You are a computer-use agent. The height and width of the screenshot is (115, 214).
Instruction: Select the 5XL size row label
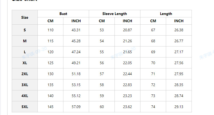[25, 107]
